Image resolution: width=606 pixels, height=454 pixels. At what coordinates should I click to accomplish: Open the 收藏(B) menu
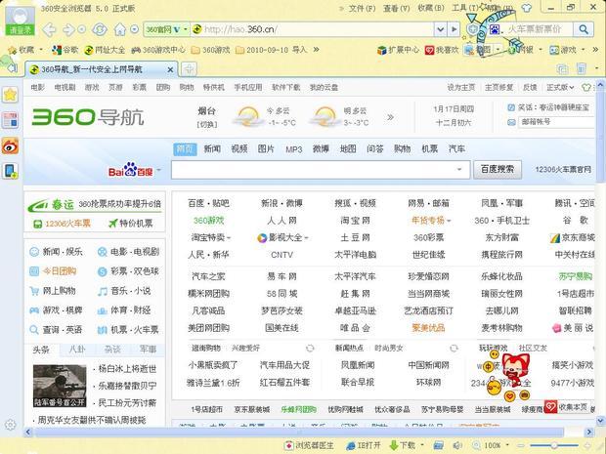(x=430, y=8)
